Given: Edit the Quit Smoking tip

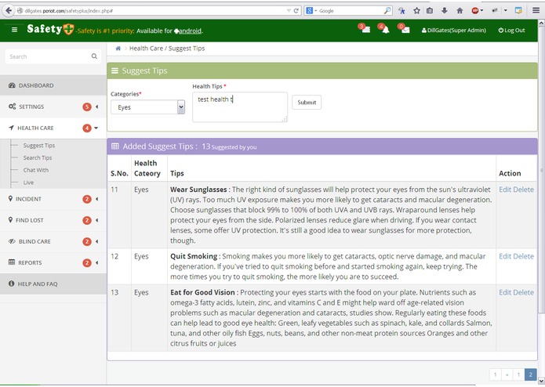Looking at the screenshot, I should pyautogui.click(x=505, y=256).
